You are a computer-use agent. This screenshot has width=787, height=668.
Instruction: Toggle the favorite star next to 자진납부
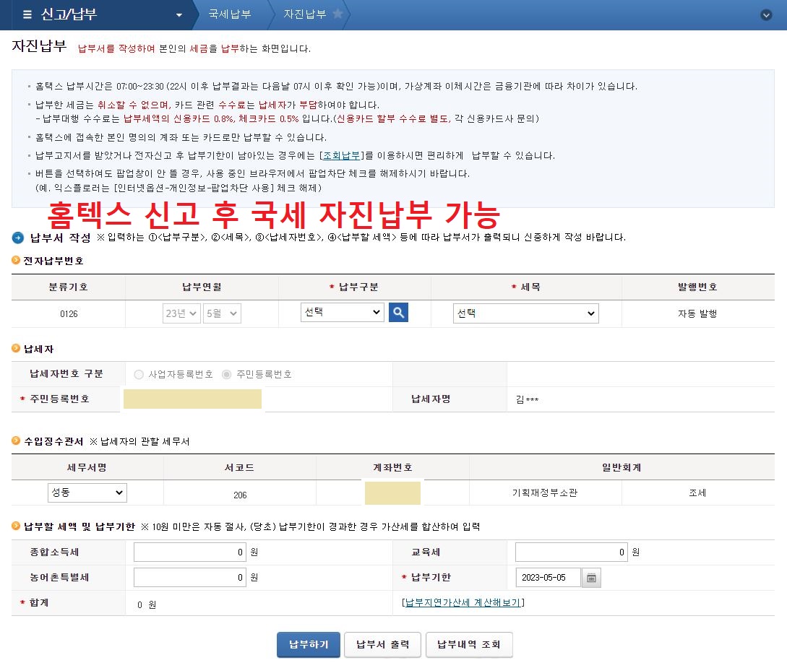click(338, 14)
